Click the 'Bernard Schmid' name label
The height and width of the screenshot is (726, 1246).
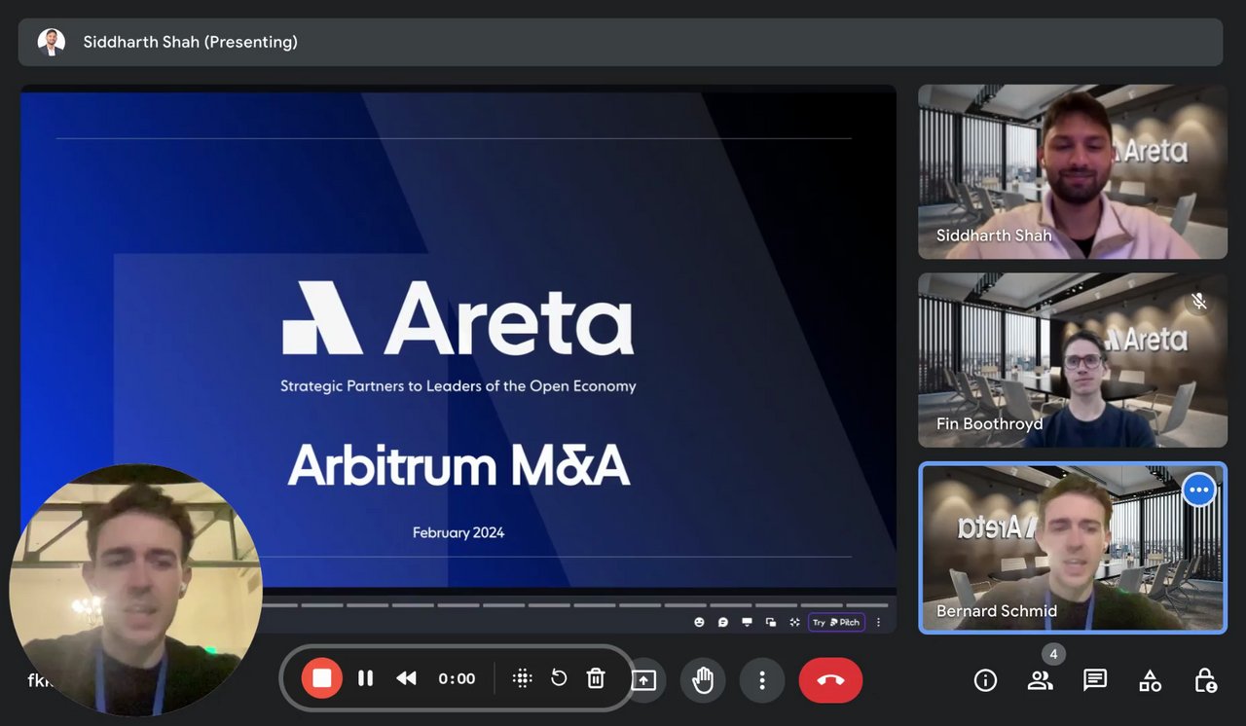tap(997, 611)
